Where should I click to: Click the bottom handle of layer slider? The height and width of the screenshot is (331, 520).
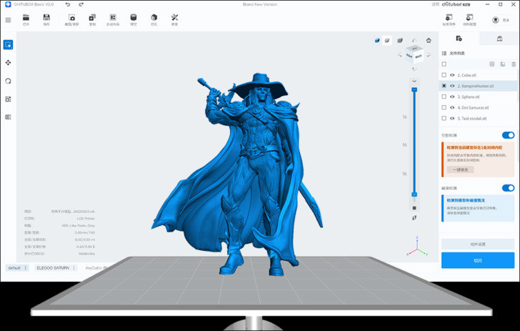click(x=414, y=194)
